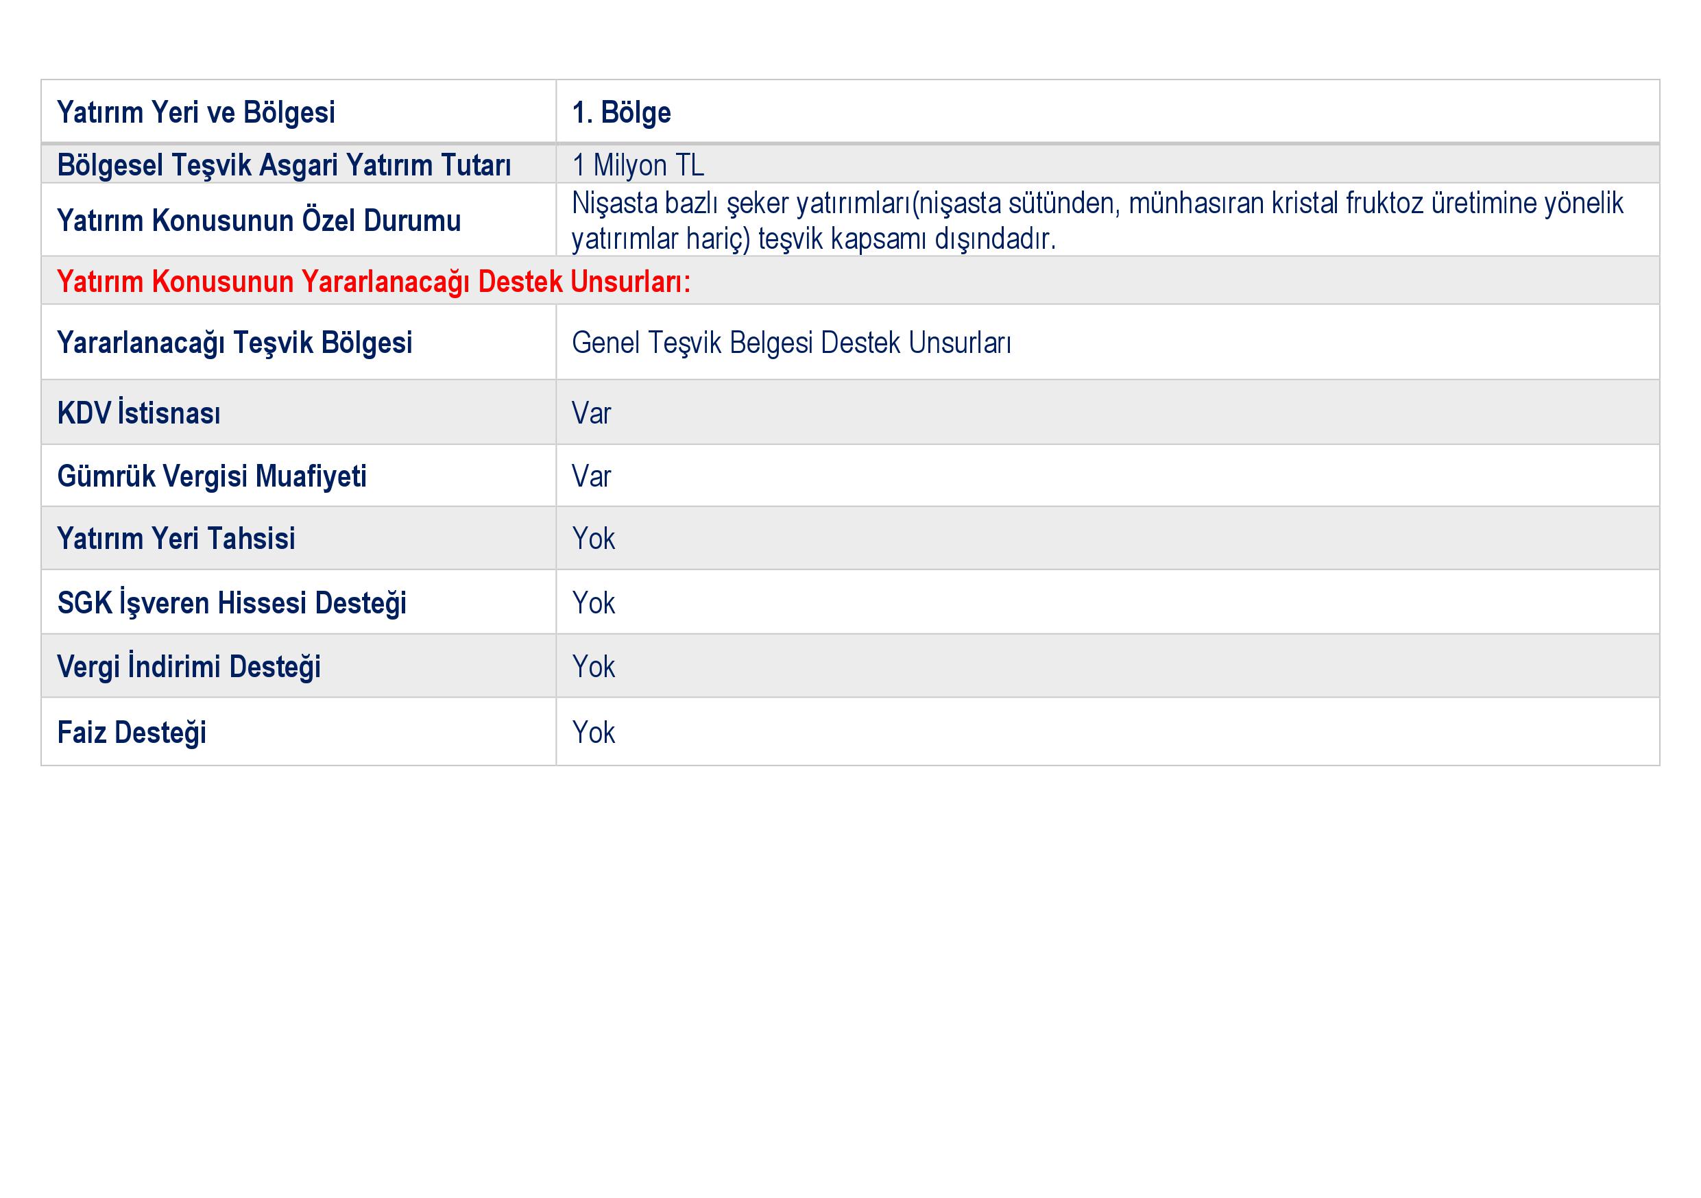The height and width of the screenshot is (1198, 1701).
Task: Click 'Var' in the Gümrük Vergisi Muafiyeti row
Action: [591, 476]
